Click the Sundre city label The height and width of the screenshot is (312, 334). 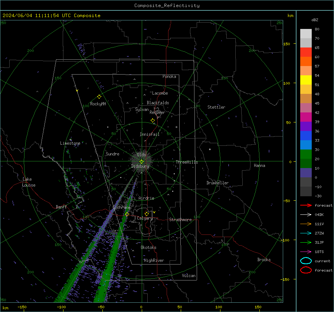point(112,154)
